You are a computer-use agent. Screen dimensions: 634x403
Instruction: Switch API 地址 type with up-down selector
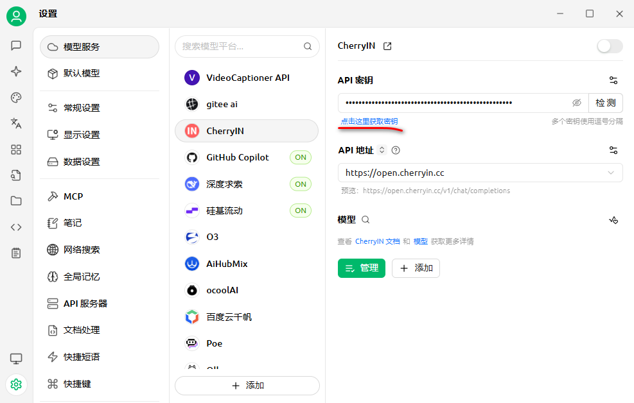click(382, 150)
